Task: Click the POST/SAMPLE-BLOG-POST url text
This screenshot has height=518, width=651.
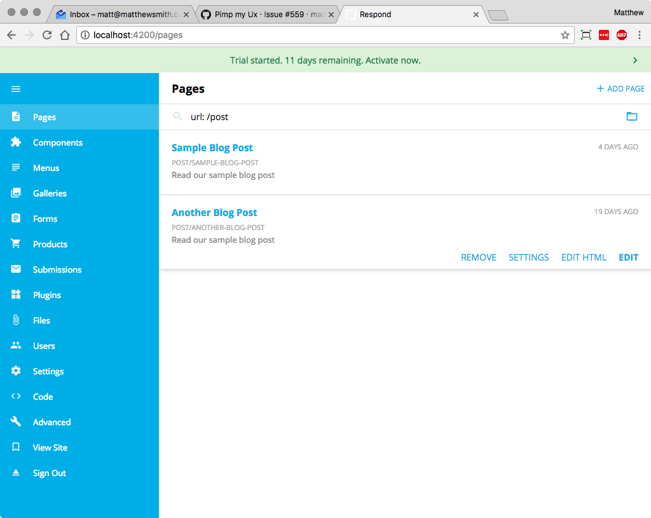Action: point(215,163)
